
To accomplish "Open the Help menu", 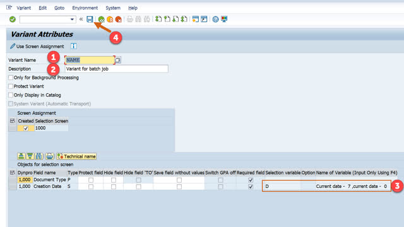I will click(133, 8).
